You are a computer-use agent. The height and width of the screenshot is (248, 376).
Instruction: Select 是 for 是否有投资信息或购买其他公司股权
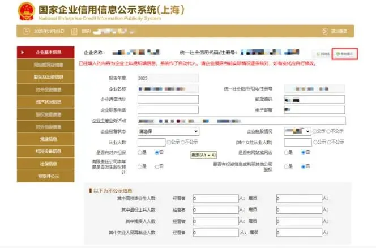286,166
